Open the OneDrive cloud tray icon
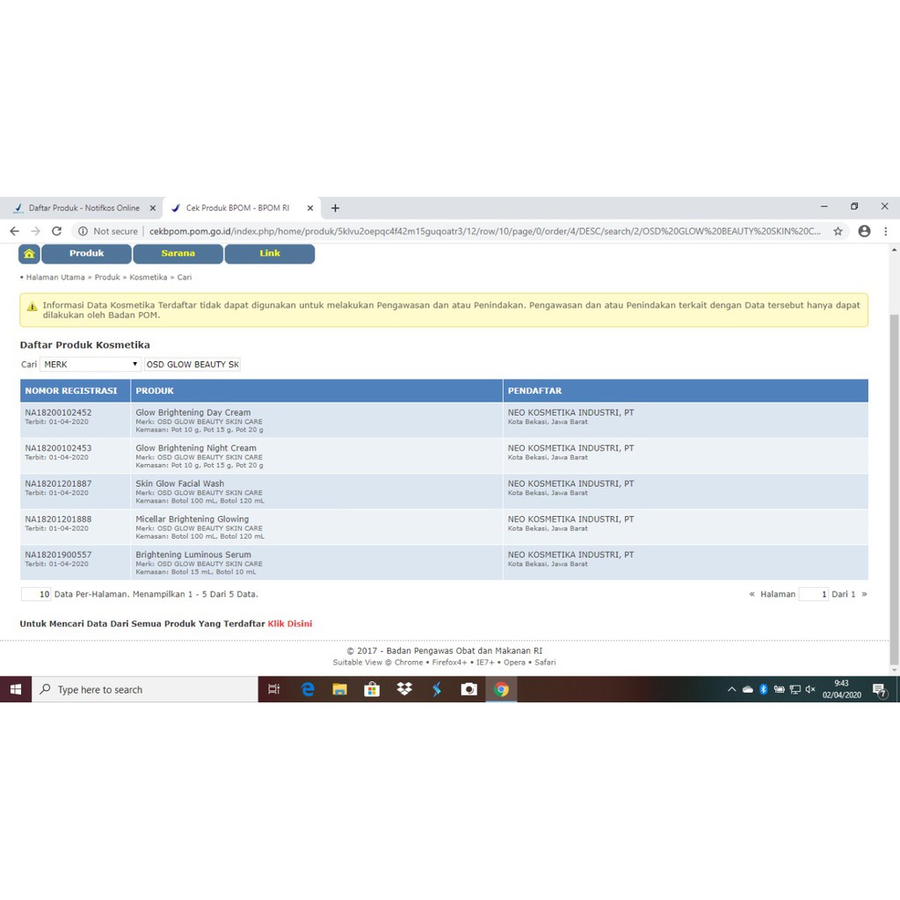The width and height of the screenshot is (900, 900). (x=747, y=689)
